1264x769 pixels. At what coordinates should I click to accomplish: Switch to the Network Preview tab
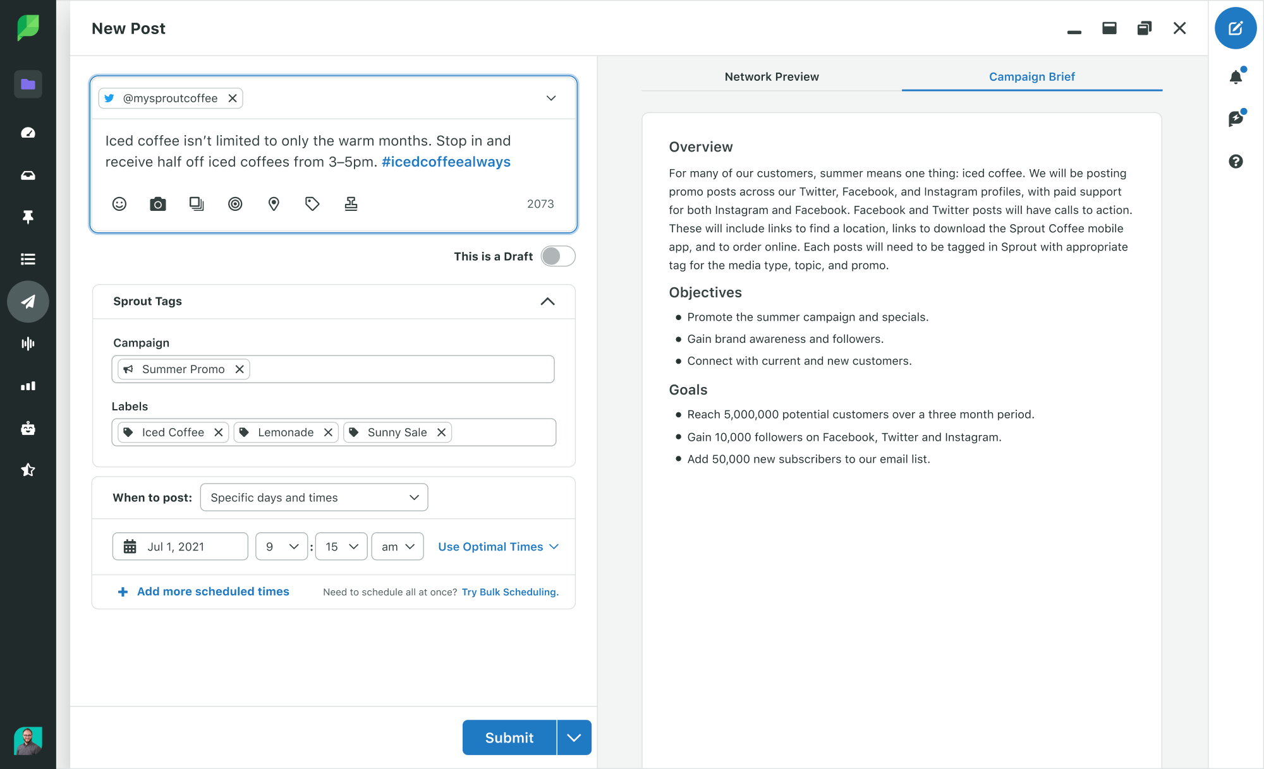(x=772, y=77)
